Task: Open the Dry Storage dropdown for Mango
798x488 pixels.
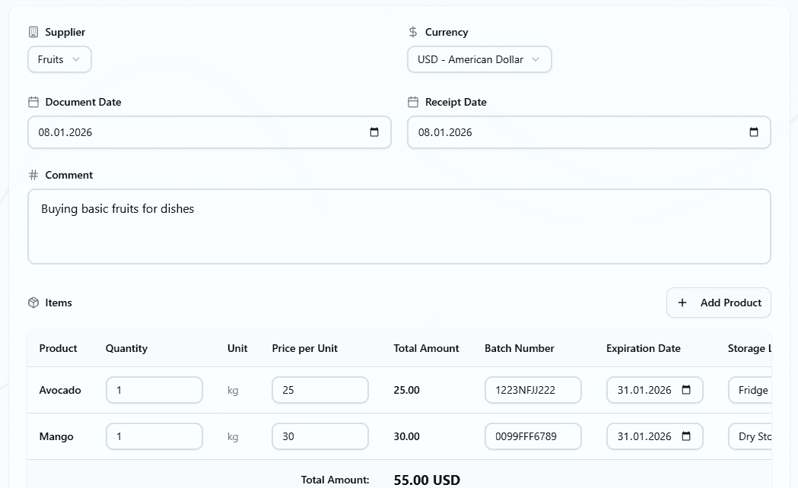Action: point(753,436)
